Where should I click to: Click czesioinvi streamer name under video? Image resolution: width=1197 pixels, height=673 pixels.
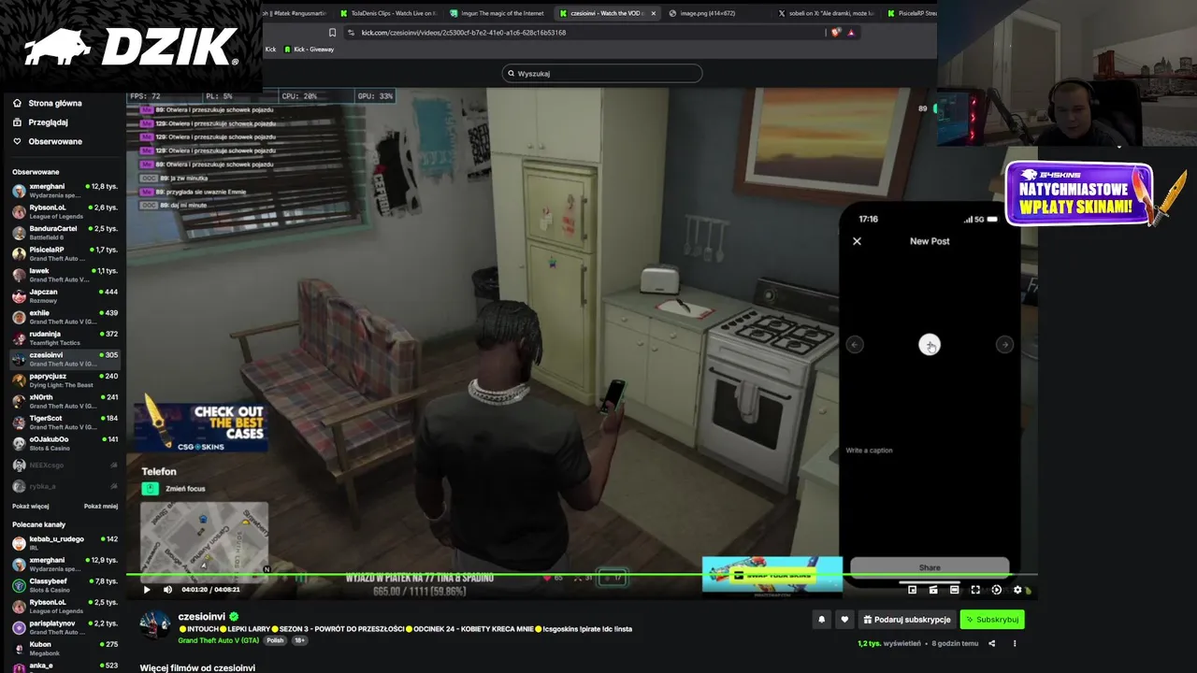[202, 617]
